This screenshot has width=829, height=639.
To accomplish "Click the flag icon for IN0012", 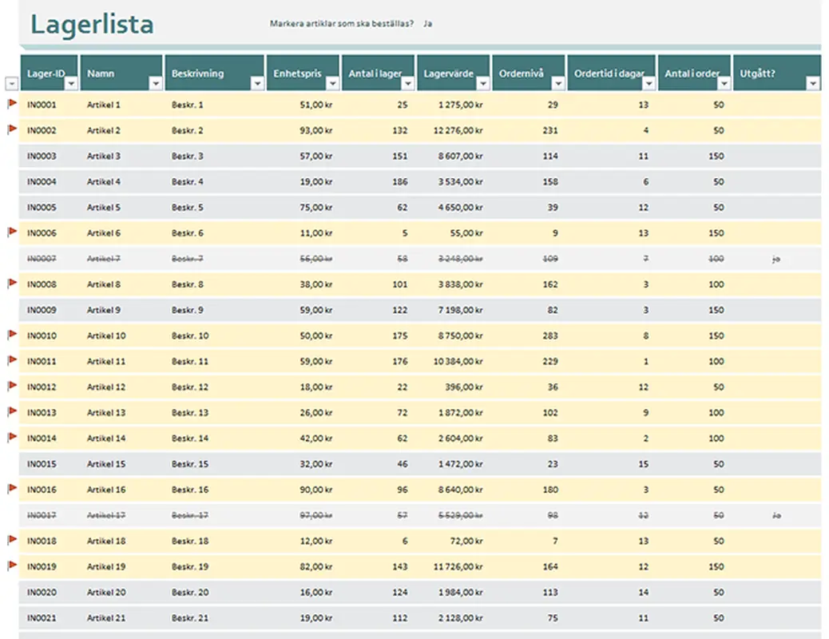I will (x=12, y=386).
